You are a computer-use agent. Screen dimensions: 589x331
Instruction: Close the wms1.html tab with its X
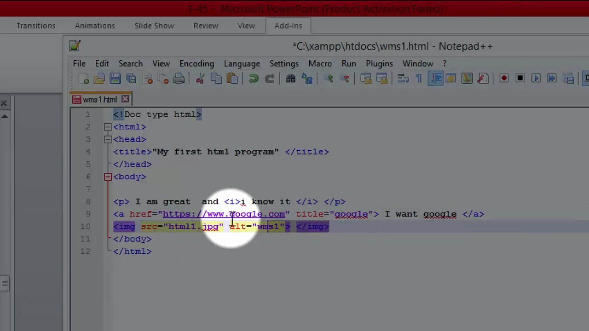coord(125,99)
